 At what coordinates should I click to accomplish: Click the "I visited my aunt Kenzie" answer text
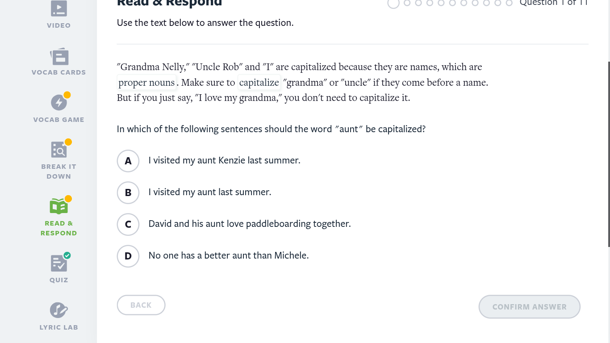(x=224, y=160)
